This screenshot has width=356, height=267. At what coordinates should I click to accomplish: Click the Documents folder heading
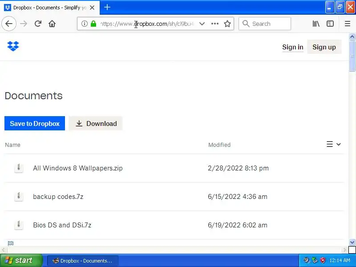pos(34,96)
